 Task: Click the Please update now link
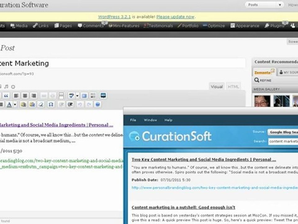tap(175, 17)
